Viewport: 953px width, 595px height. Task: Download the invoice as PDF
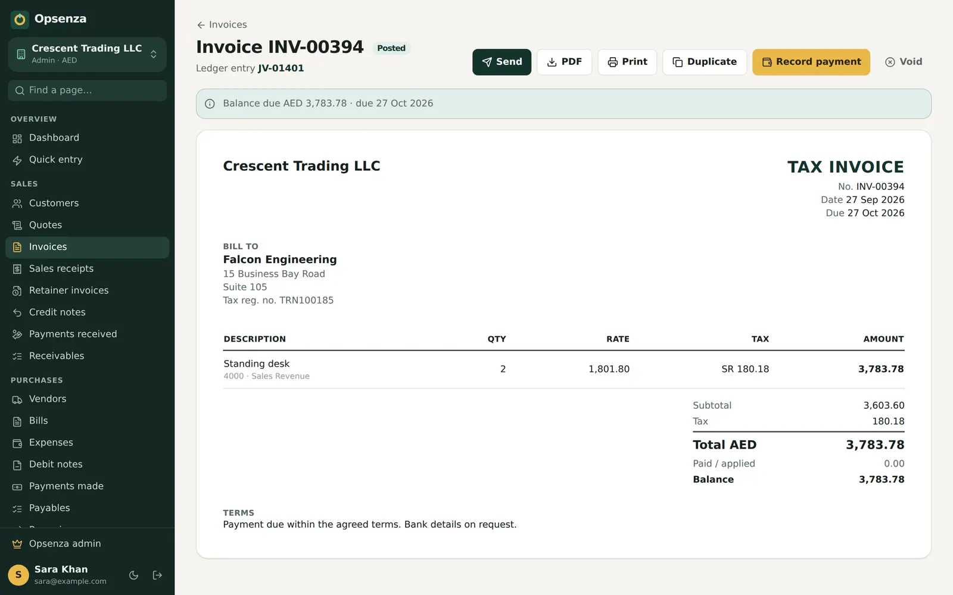coord(564,62)
